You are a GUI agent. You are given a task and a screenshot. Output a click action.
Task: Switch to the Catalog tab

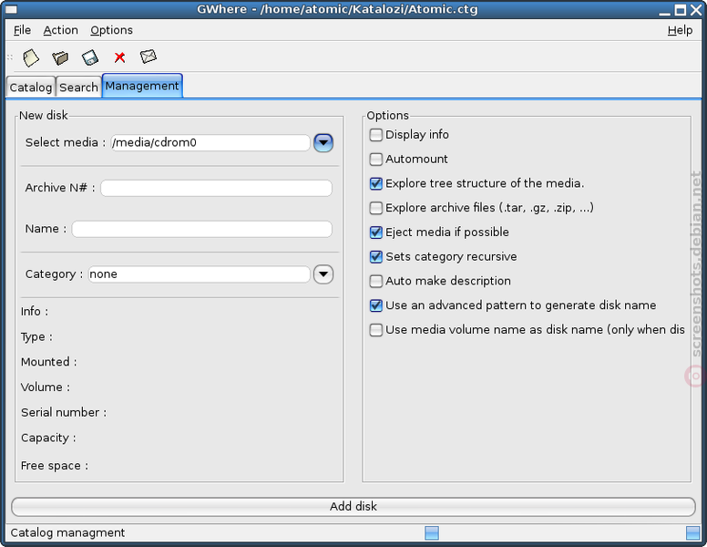31,88
